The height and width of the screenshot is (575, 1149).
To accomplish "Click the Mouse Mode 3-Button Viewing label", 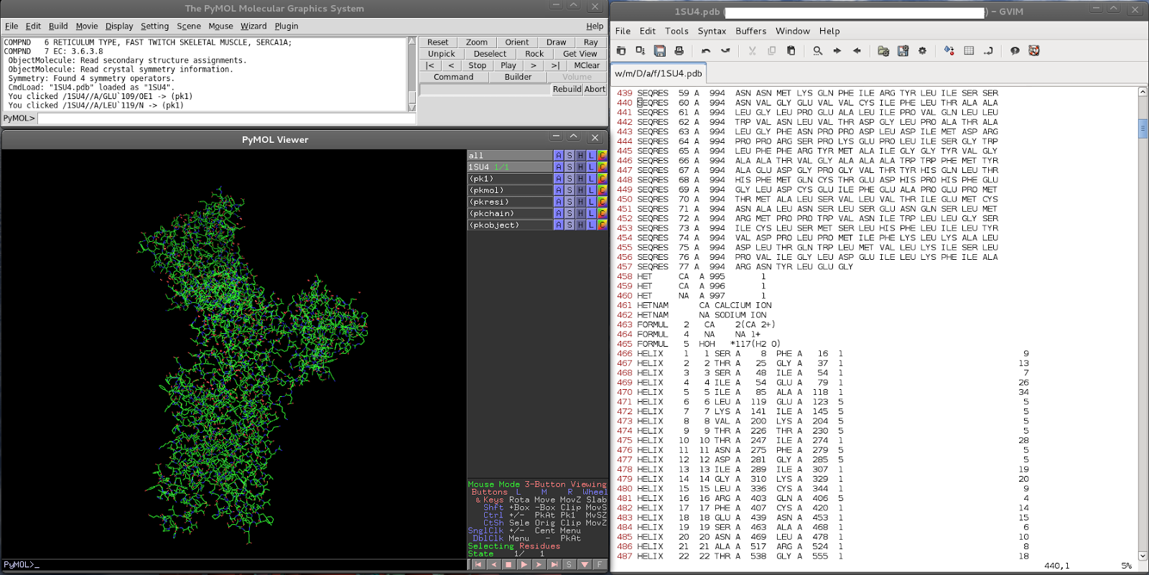I will (537, 485).
